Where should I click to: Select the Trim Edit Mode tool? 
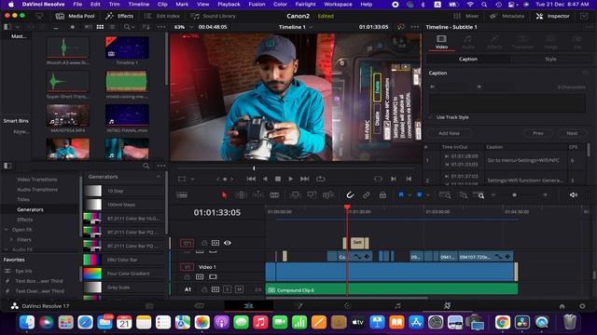pos(241,194)
